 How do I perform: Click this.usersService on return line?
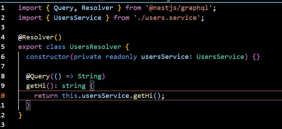tap(96, 96)
